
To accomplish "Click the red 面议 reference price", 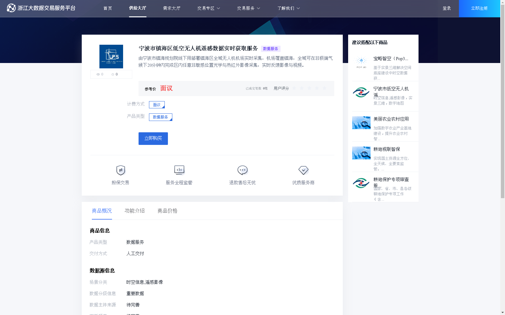I will (x=166, y=88).
